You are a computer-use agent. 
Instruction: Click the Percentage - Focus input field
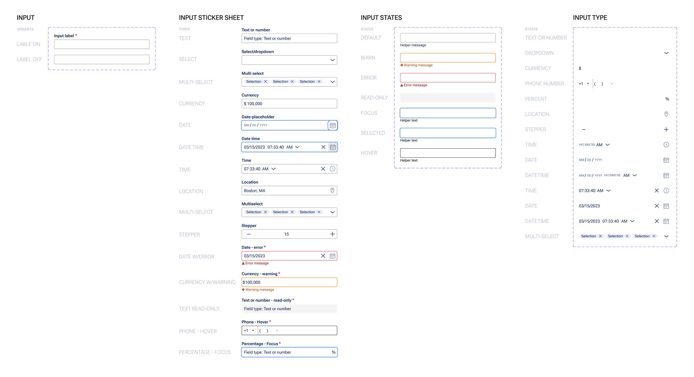click(286, 352)
